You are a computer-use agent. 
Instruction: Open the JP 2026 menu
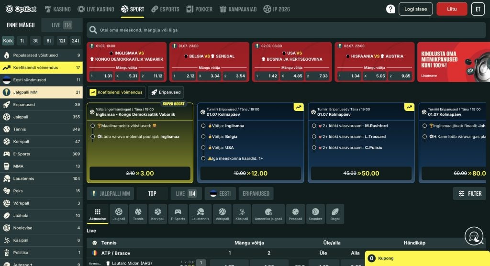tap(277, 9)
